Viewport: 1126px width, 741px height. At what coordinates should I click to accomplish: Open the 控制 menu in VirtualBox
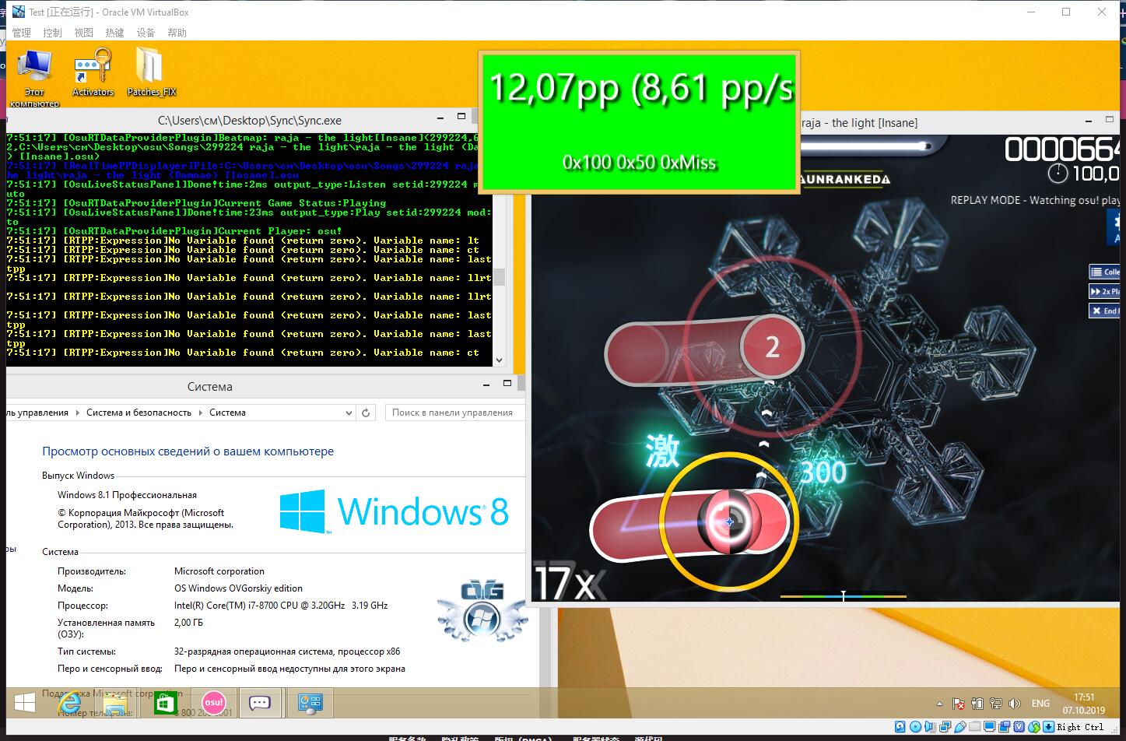(52, 33)
